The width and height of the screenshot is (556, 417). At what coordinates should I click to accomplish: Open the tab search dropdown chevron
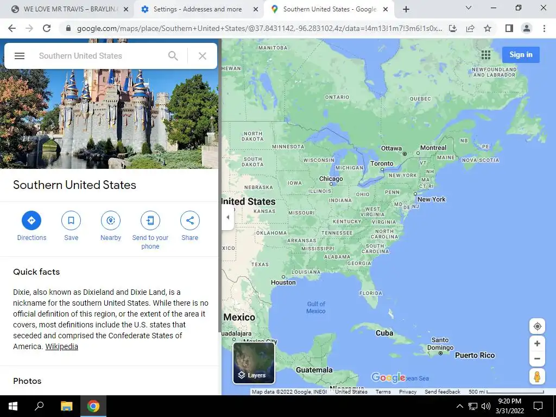pyautogui.click(x=469, y=8)
